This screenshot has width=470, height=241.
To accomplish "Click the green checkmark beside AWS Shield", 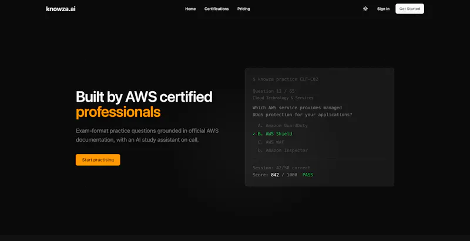I will (254, 133).
